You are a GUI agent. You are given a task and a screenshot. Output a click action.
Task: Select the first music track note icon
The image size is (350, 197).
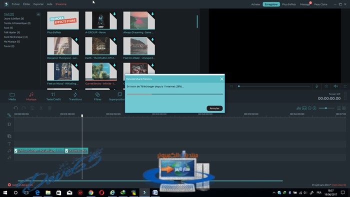9,150
